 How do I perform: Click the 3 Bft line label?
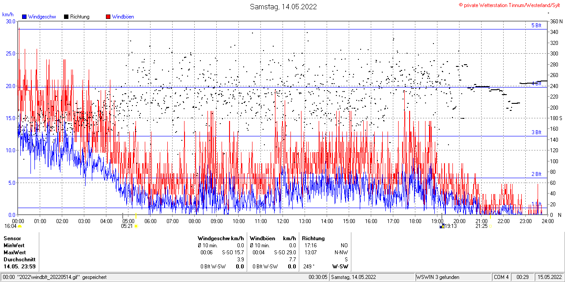tap(536, 132)
